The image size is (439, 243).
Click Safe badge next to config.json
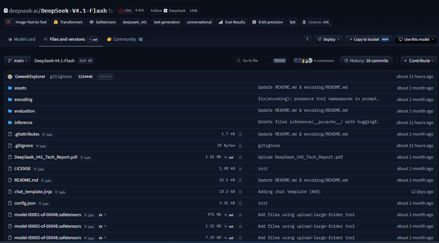(x=44, y=203)
